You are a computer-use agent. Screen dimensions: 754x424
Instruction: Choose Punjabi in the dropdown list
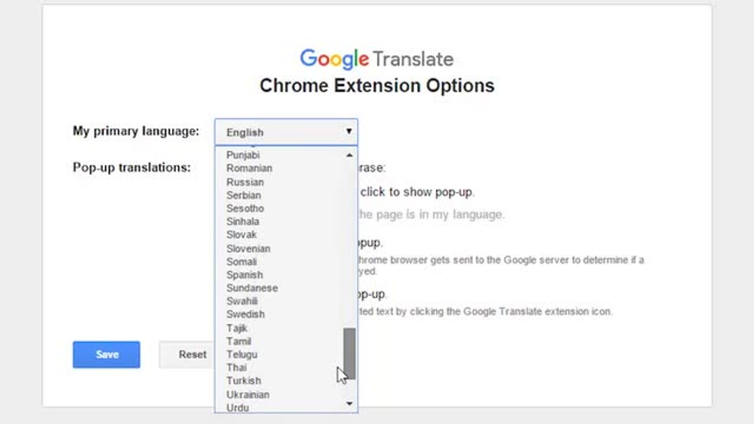243,155
